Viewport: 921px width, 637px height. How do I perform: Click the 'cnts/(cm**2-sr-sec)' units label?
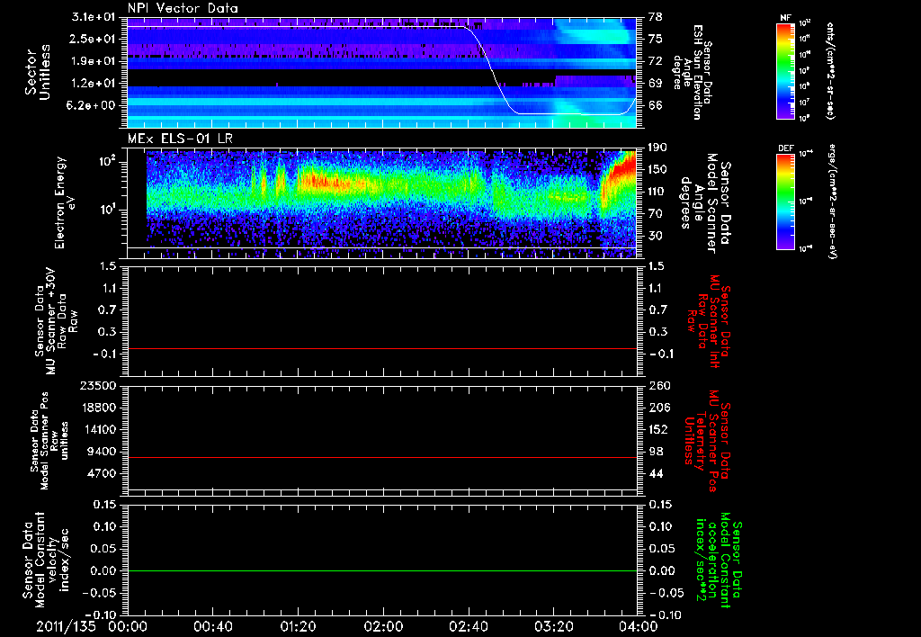(830, 70)
